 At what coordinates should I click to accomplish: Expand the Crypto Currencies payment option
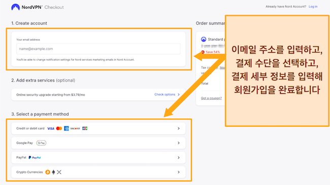click(x=98, y=172)
